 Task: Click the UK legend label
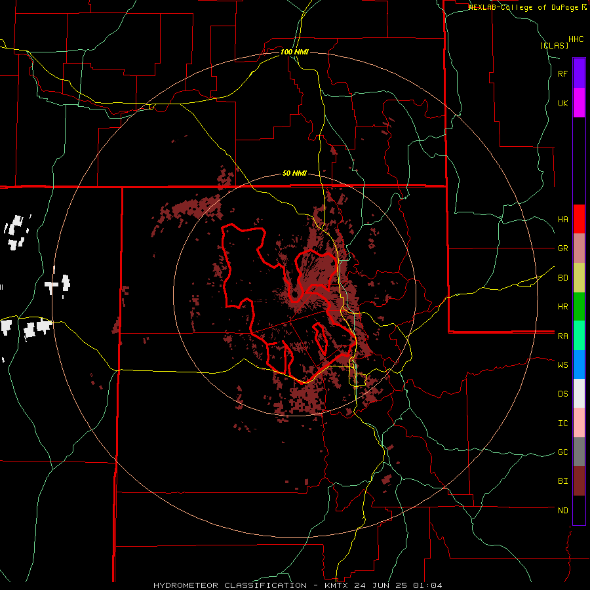[562, 103]
